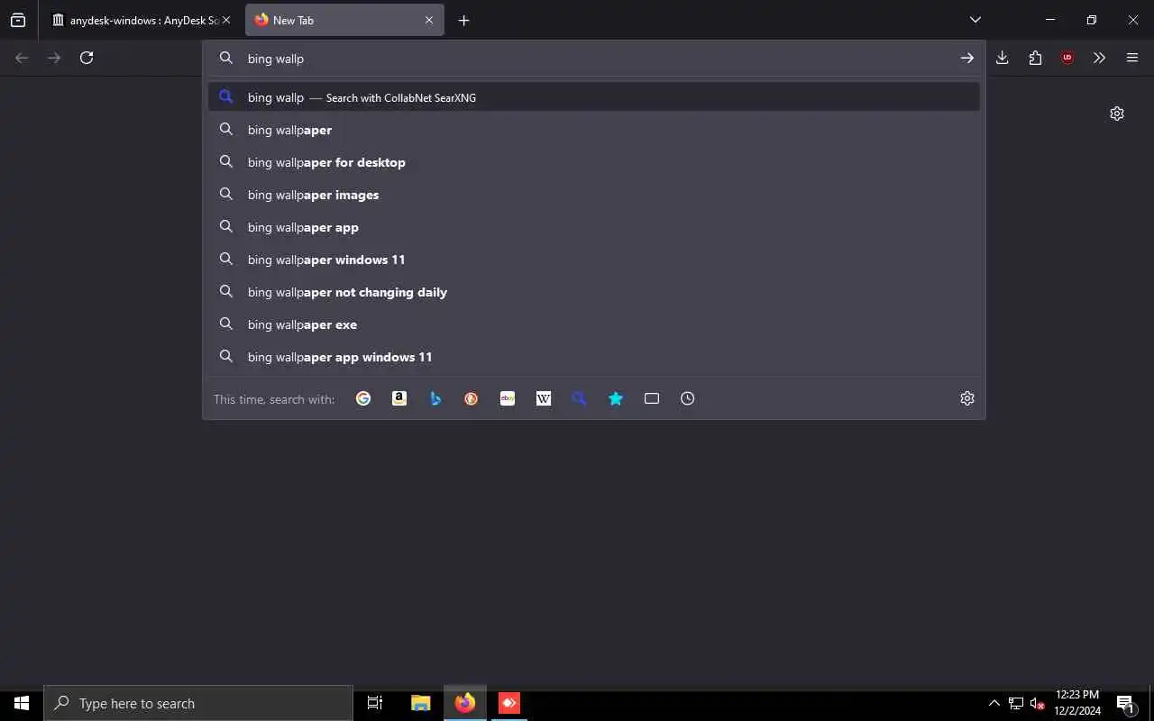
Task: Search this time with CollabNet SearXNG icon
Action: (x=580, y=398)
